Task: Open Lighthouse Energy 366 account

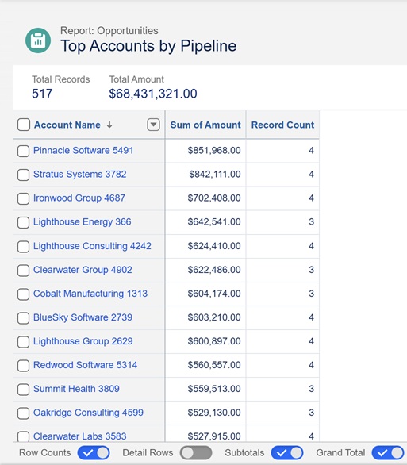Action: coord(82,222)
